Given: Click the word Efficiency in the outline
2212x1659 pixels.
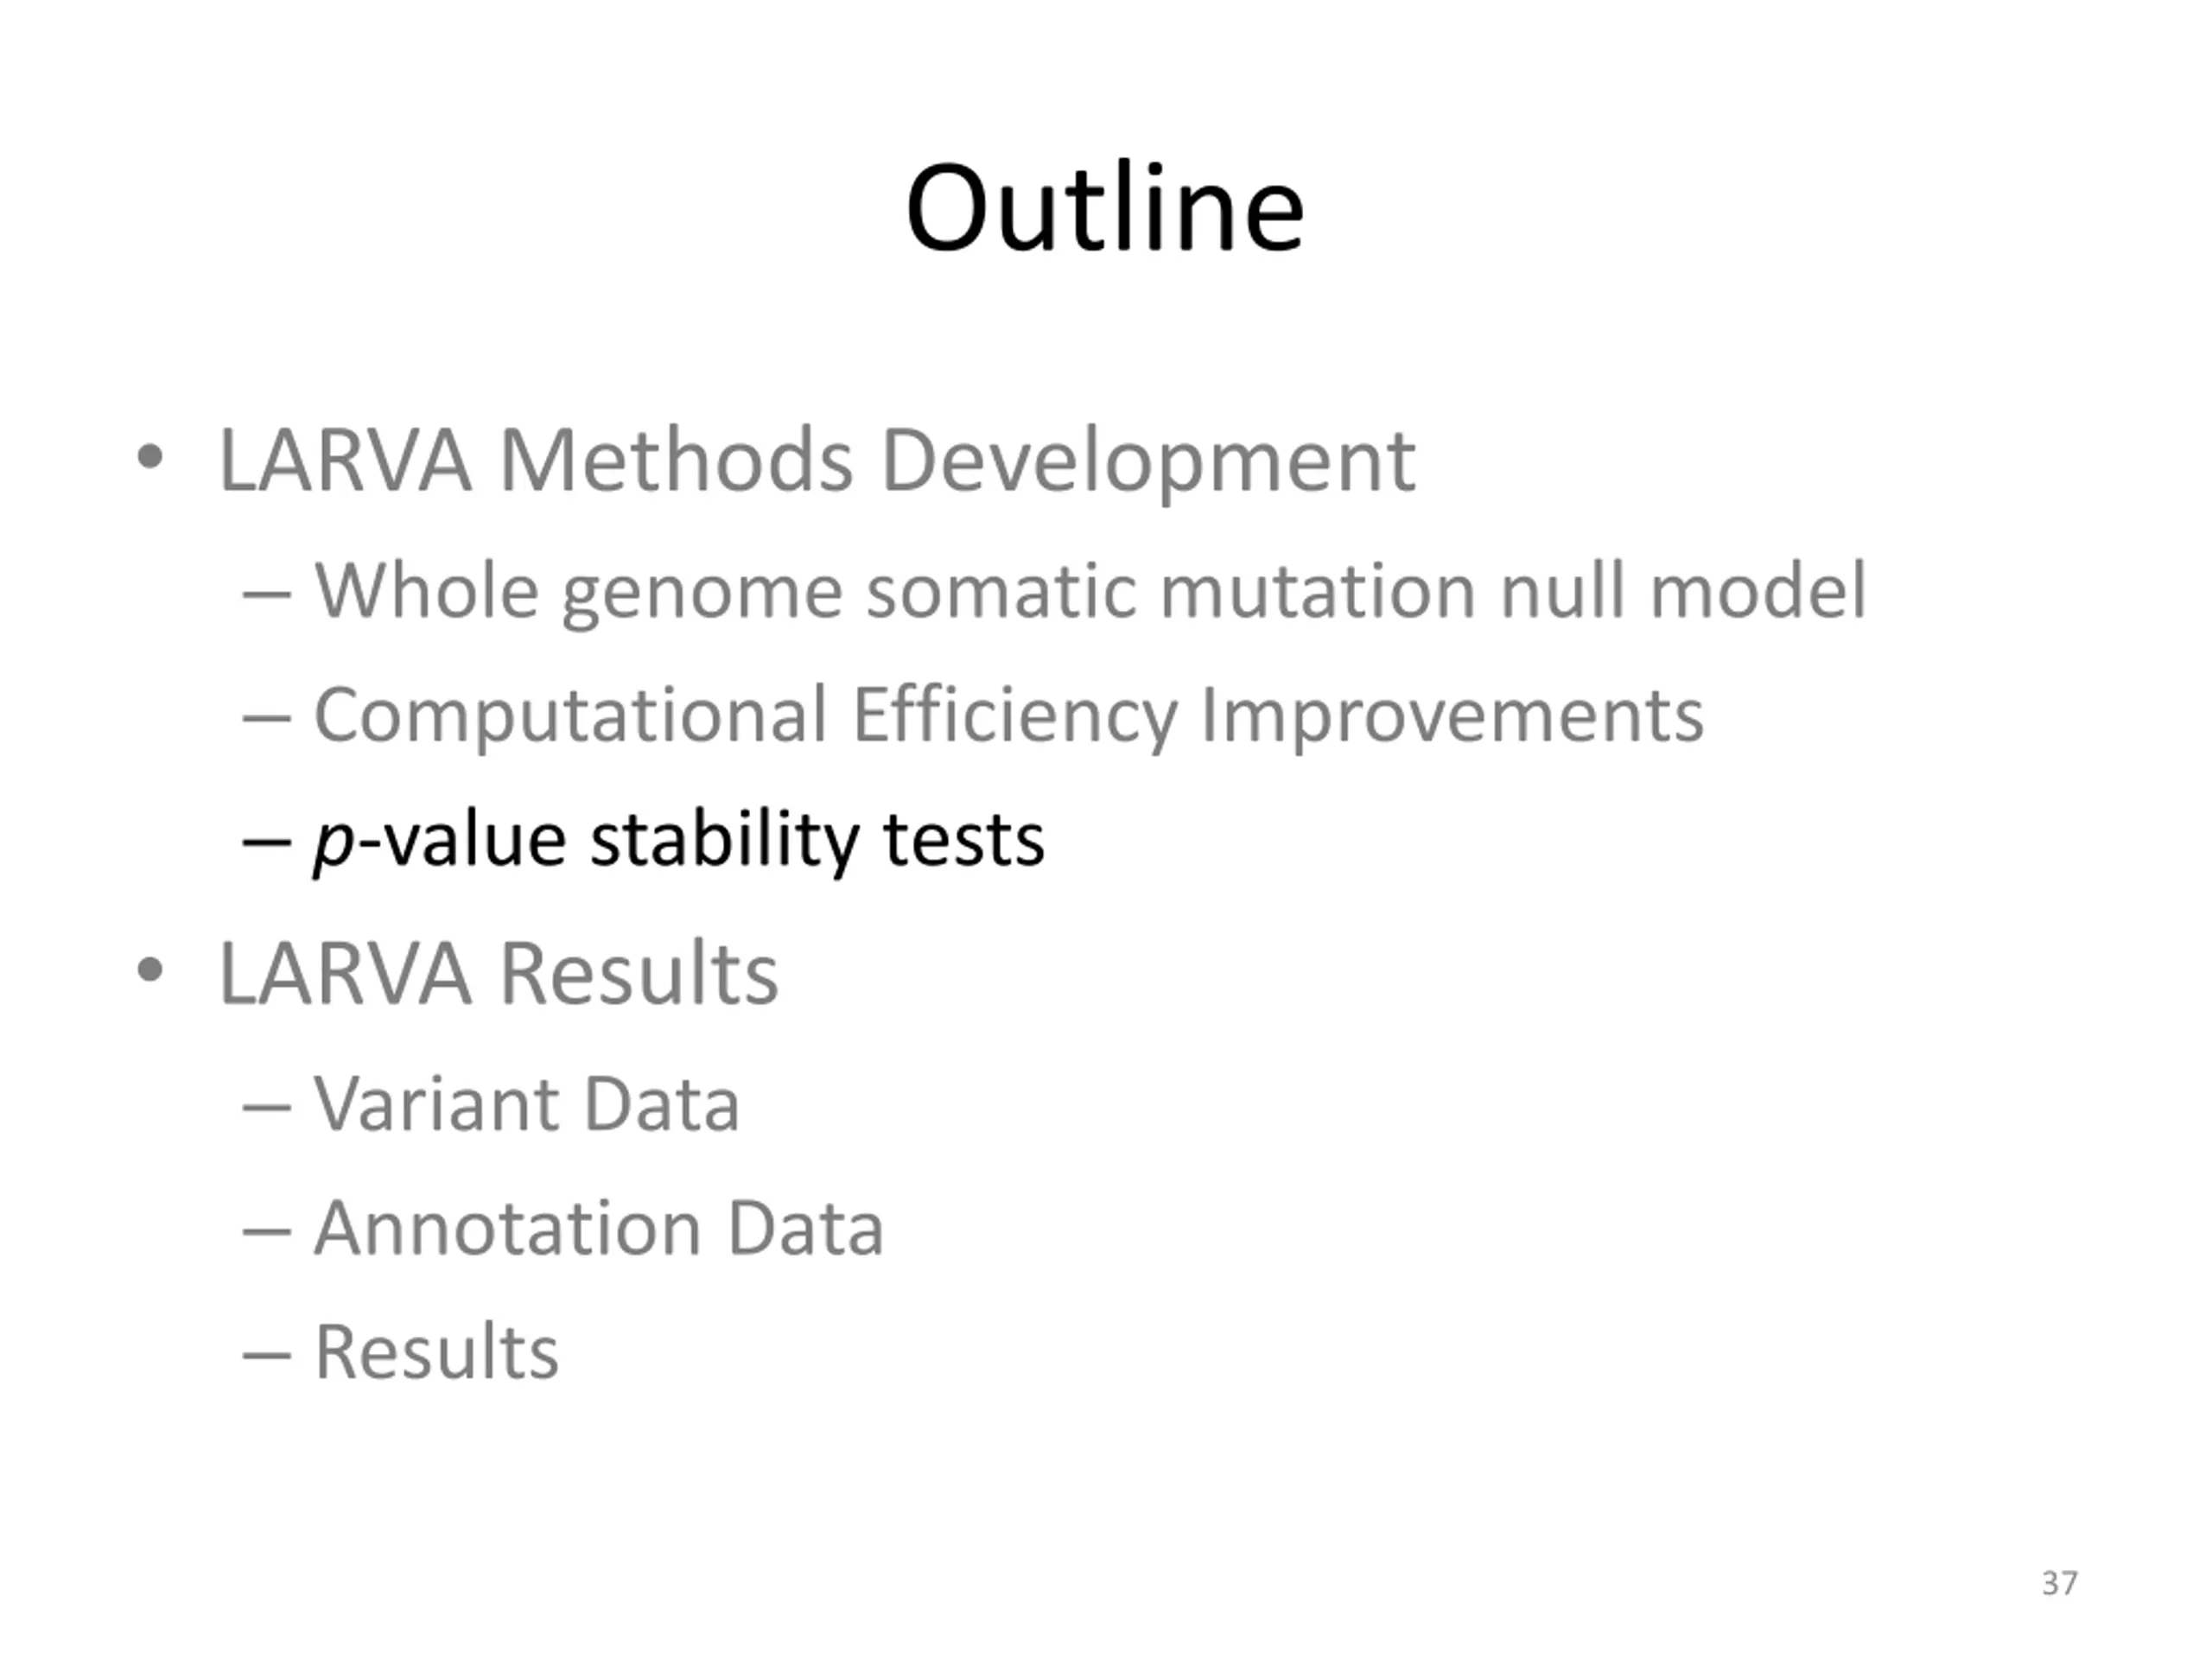Looking at the screenshot, I should 1014,715.
